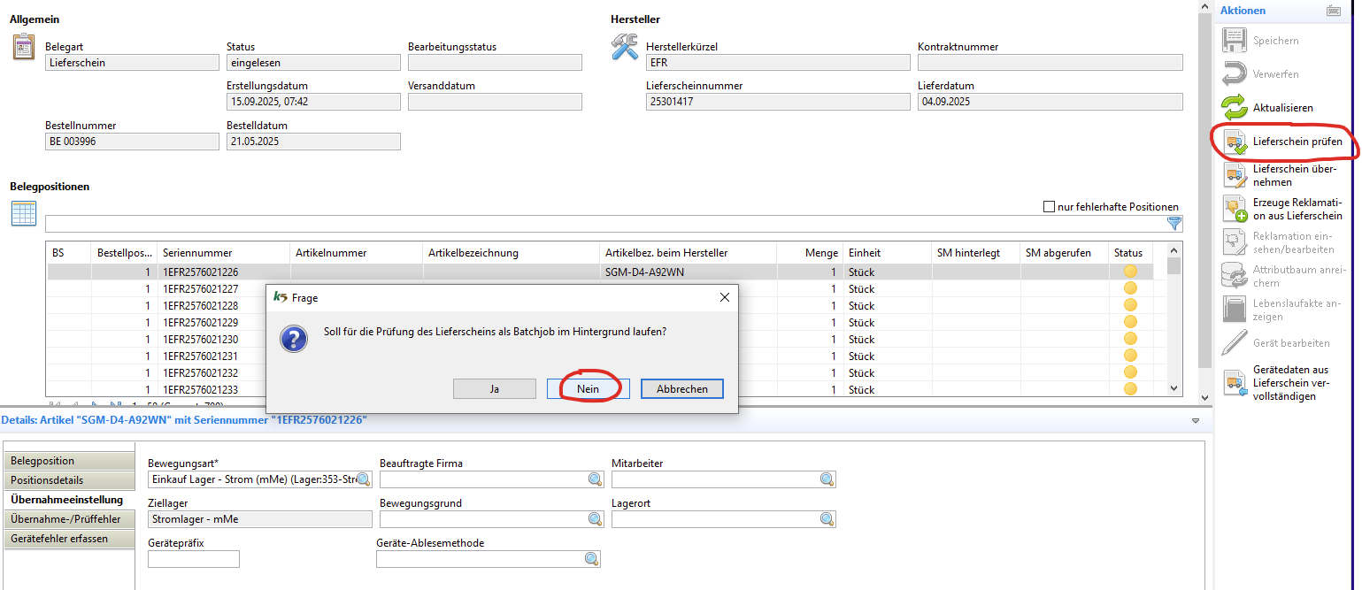The height and width of the screenshot is (590, 1362).
Task: Click the keyboard icon in Aktionen header
Action: (1333, 11)
